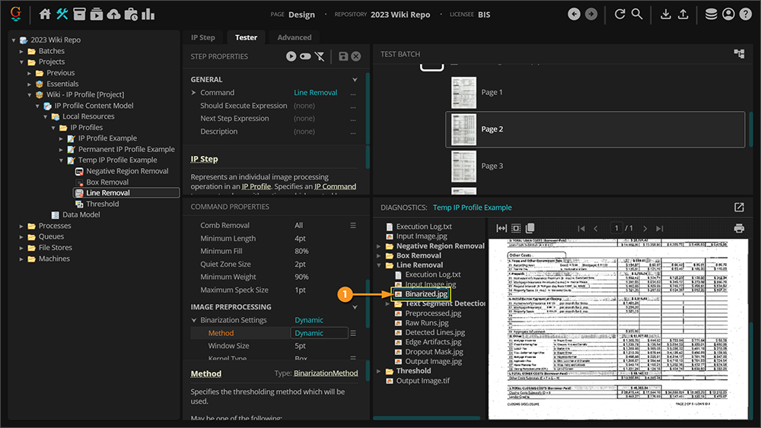Screen dimensions: 761x428
Task: Clear filter icon in Step Properties
Action: pos(320,56)
